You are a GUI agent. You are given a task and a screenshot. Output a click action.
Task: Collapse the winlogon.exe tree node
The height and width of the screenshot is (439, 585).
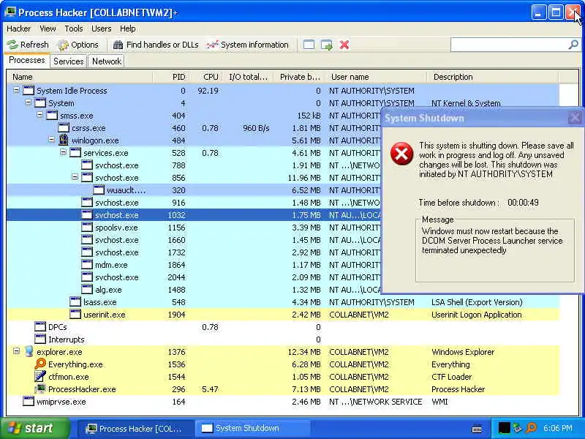[51, 140]
